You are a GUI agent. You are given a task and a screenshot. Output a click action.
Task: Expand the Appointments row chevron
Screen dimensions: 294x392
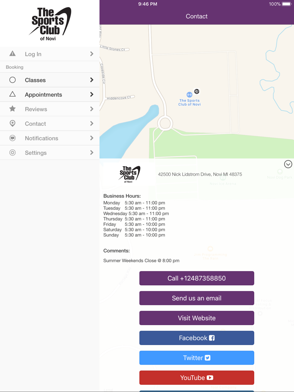(x=92, y=94)
